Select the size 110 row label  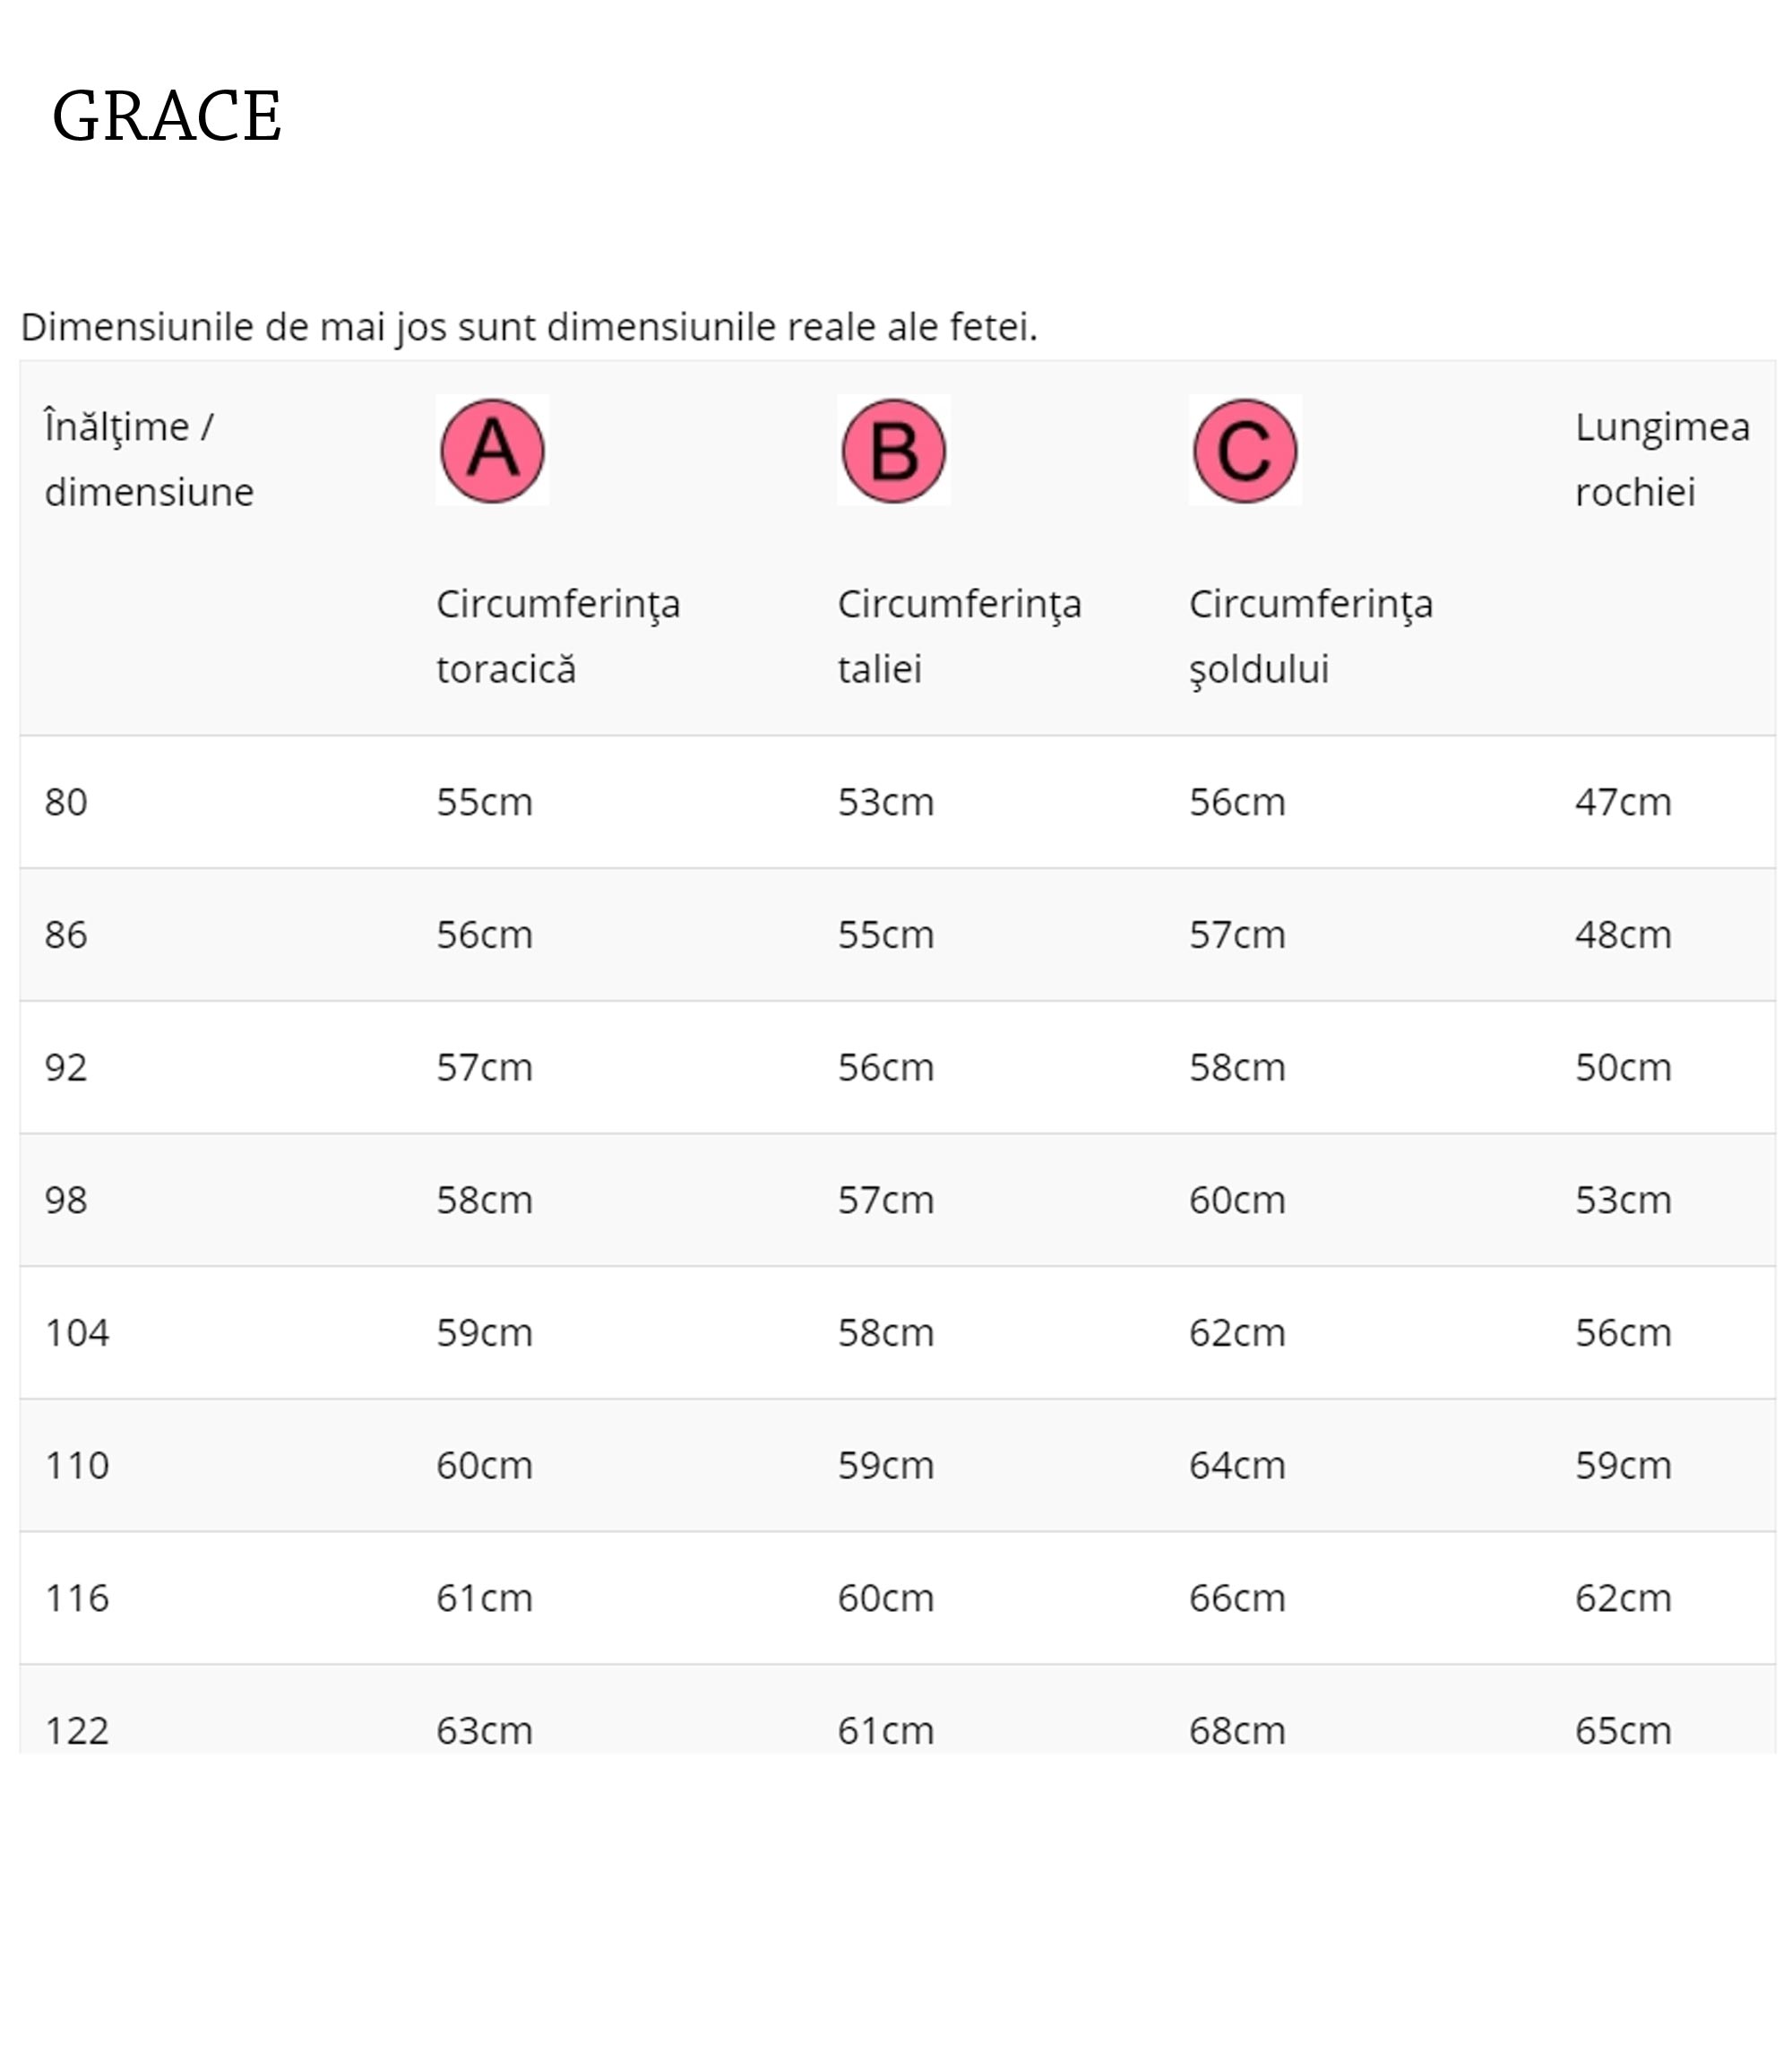[x=77, y=1466]
